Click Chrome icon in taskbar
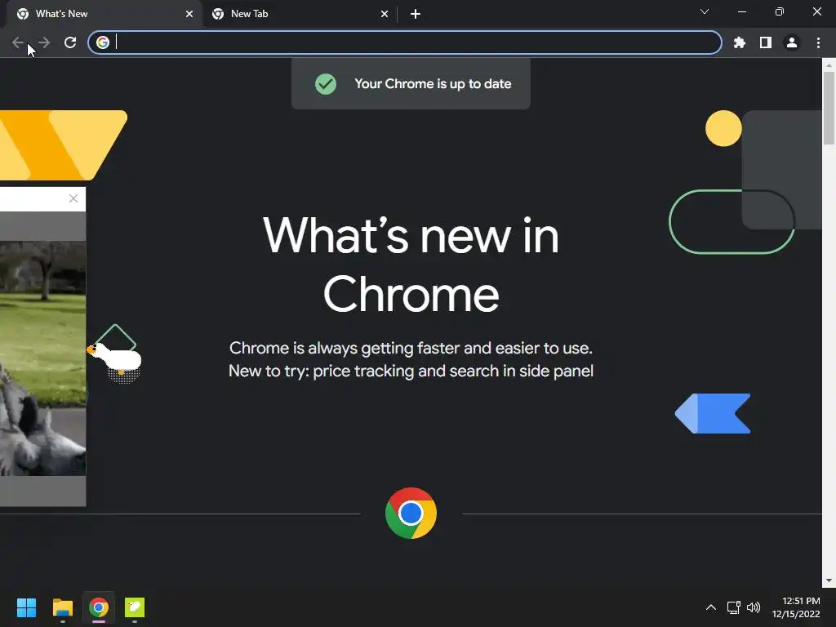Viewport: 836px width, 627px height. click(99, 607)
